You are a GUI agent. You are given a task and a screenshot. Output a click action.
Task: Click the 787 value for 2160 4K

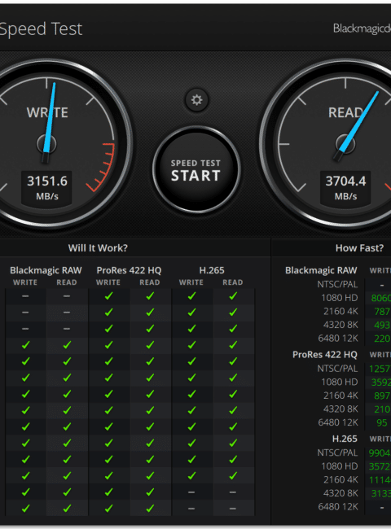point(382,312)
